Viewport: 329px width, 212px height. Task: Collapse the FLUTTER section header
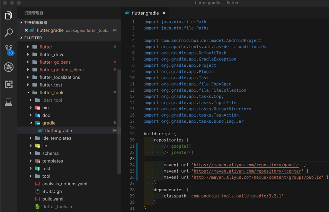pos(33,38)
